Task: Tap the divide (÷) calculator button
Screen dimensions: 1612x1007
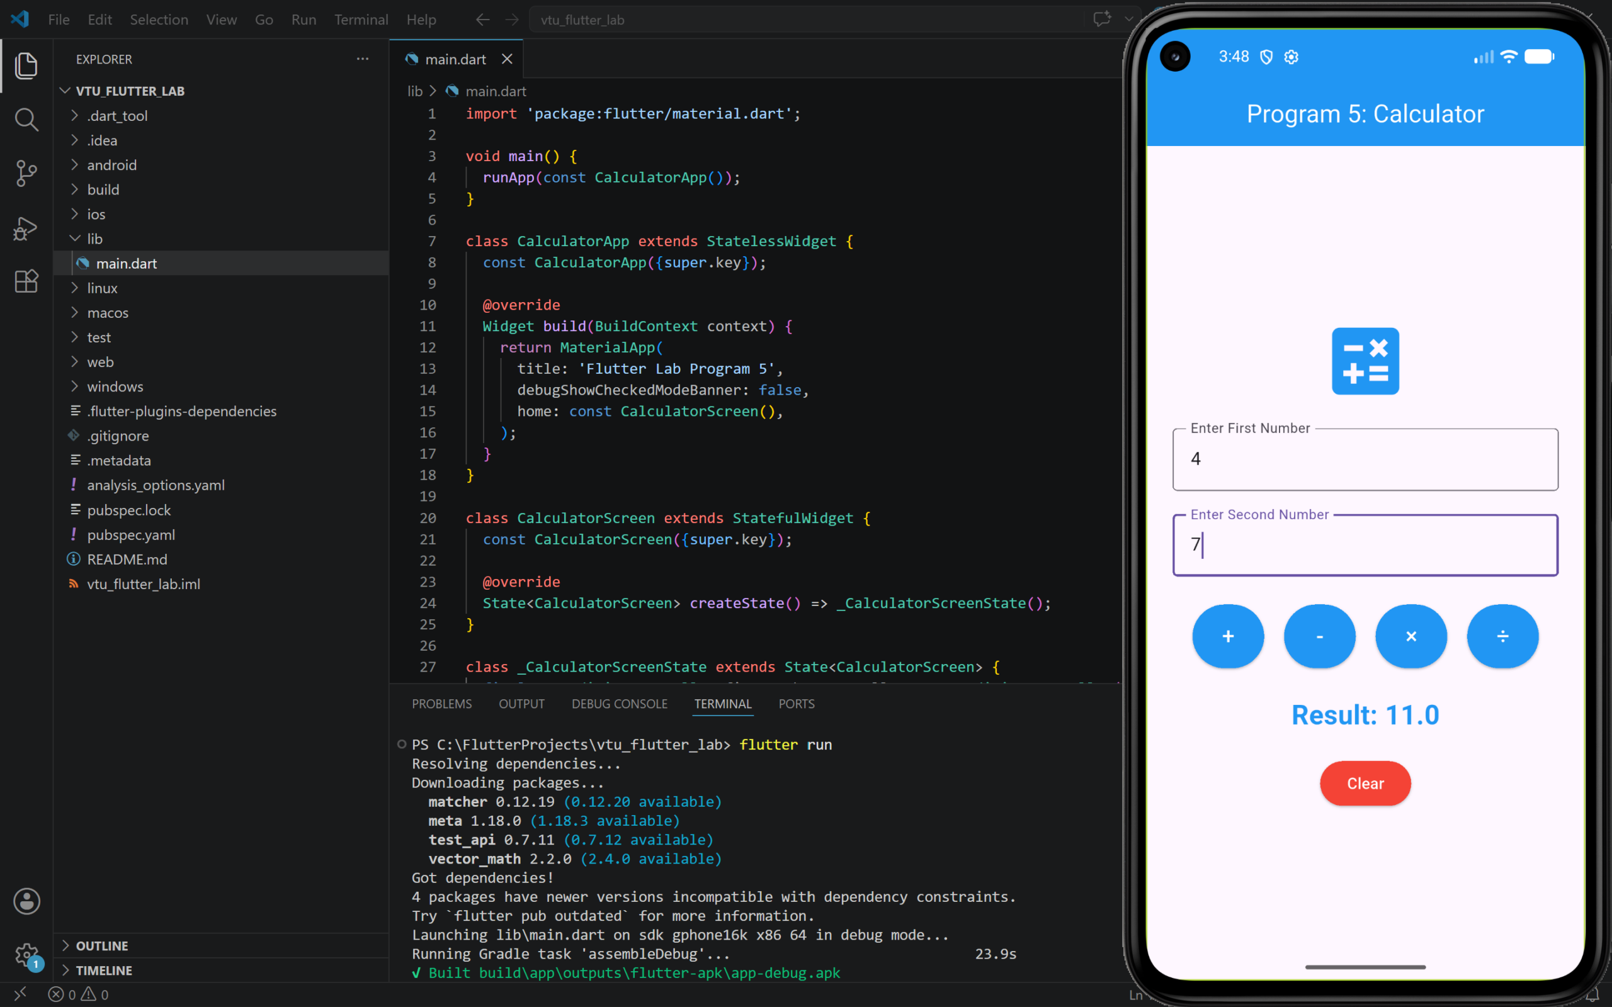Action: coord(1503,636)
